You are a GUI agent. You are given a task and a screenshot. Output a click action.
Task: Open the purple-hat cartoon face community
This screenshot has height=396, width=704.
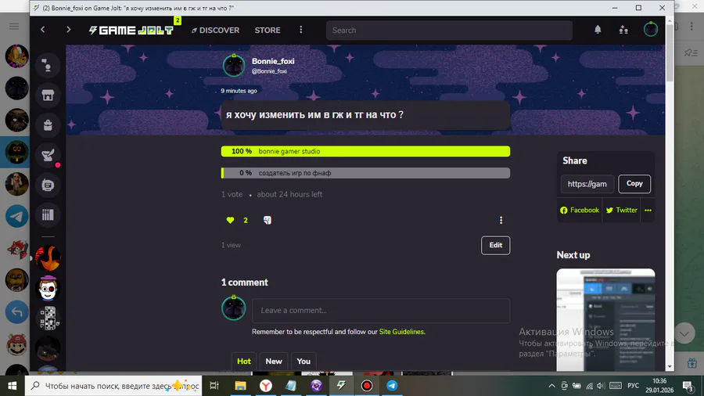click(48, 288)
